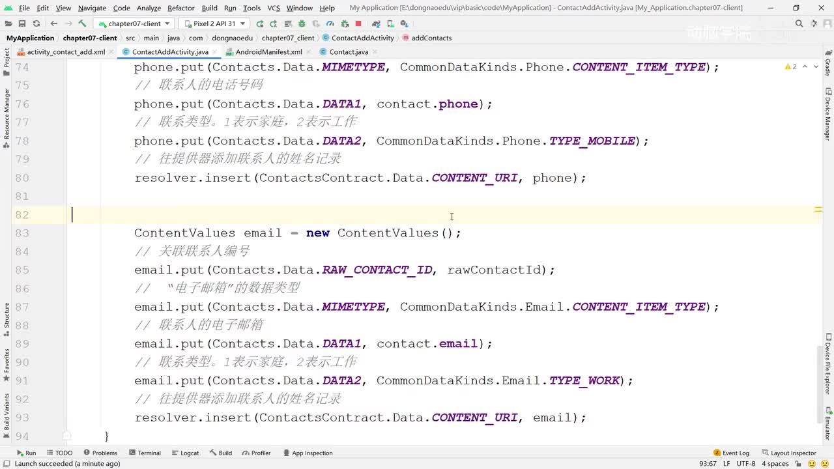Open the App Inspection tool window
834x469 pixels.
[308, 453]
